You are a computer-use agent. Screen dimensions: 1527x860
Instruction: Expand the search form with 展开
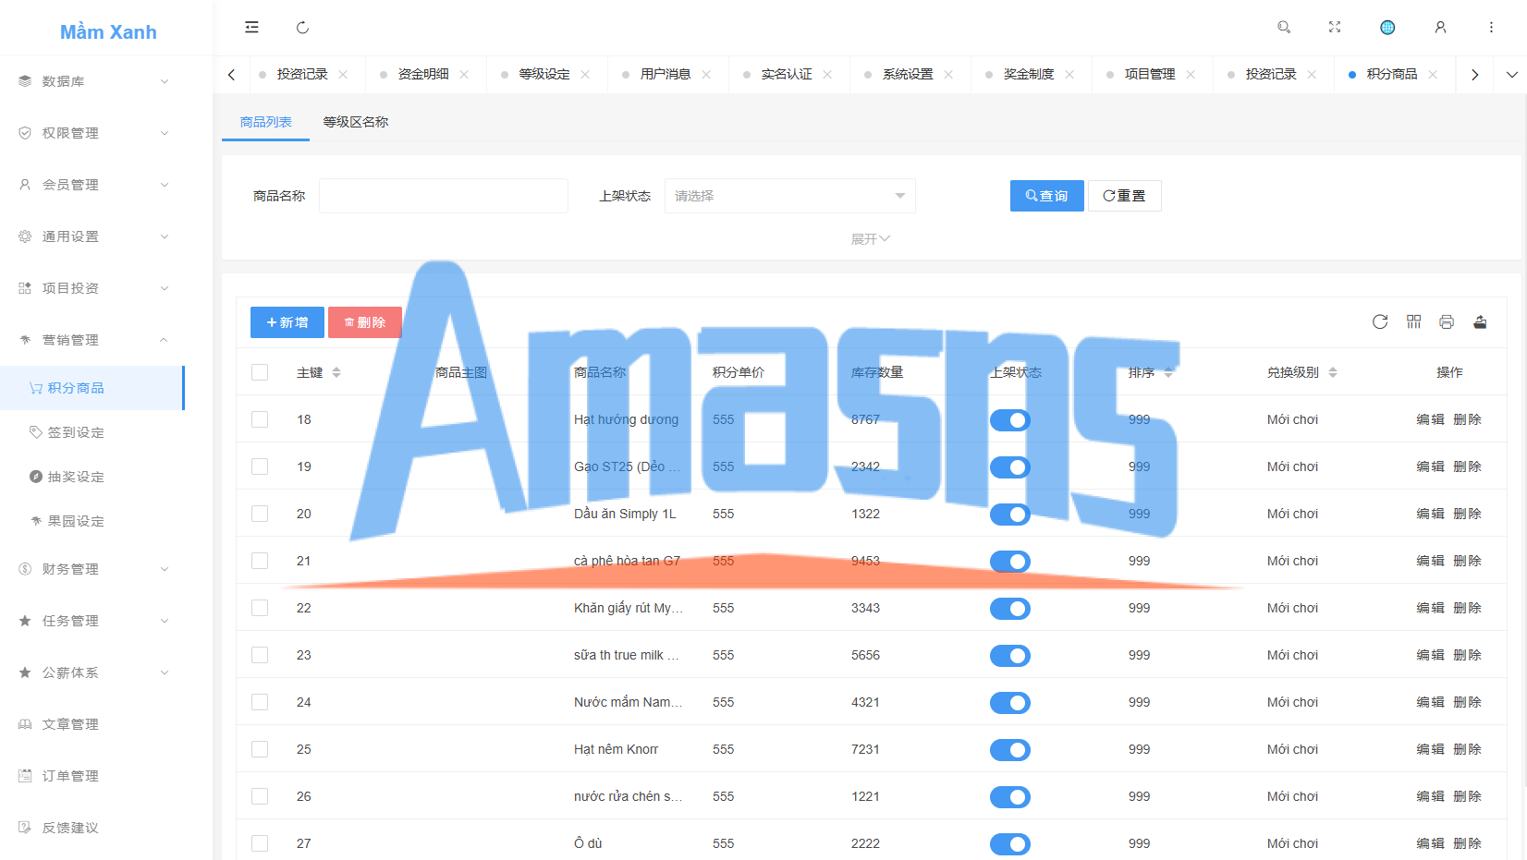coord(870,239)
